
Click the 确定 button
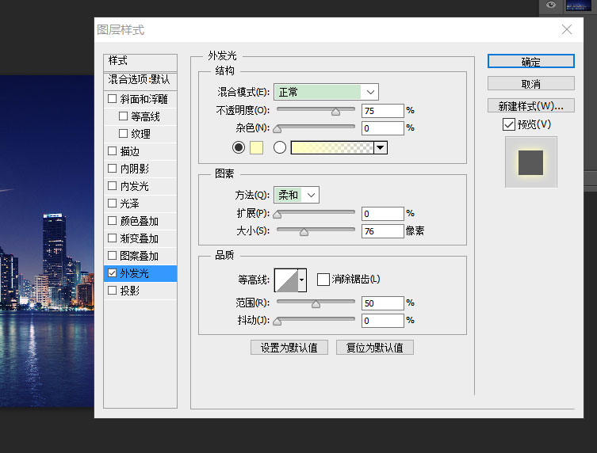530,62
